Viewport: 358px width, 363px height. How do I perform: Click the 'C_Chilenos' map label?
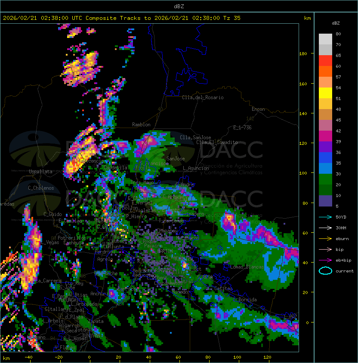coord(41,188)
